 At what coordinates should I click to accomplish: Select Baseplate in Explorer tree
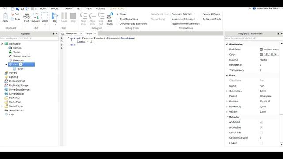[x=19, y=60]
